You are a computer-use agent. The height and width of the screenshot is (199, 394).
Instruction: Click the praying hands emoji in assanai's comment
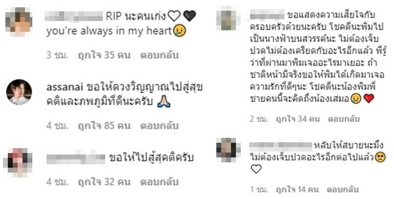click(164, 102)
